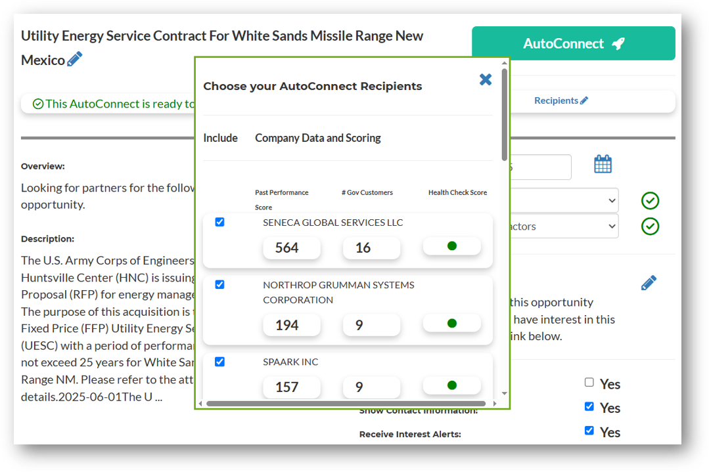Click the pencil icon beside the opportunity title
709x472 pixels.
coord(75,59)
